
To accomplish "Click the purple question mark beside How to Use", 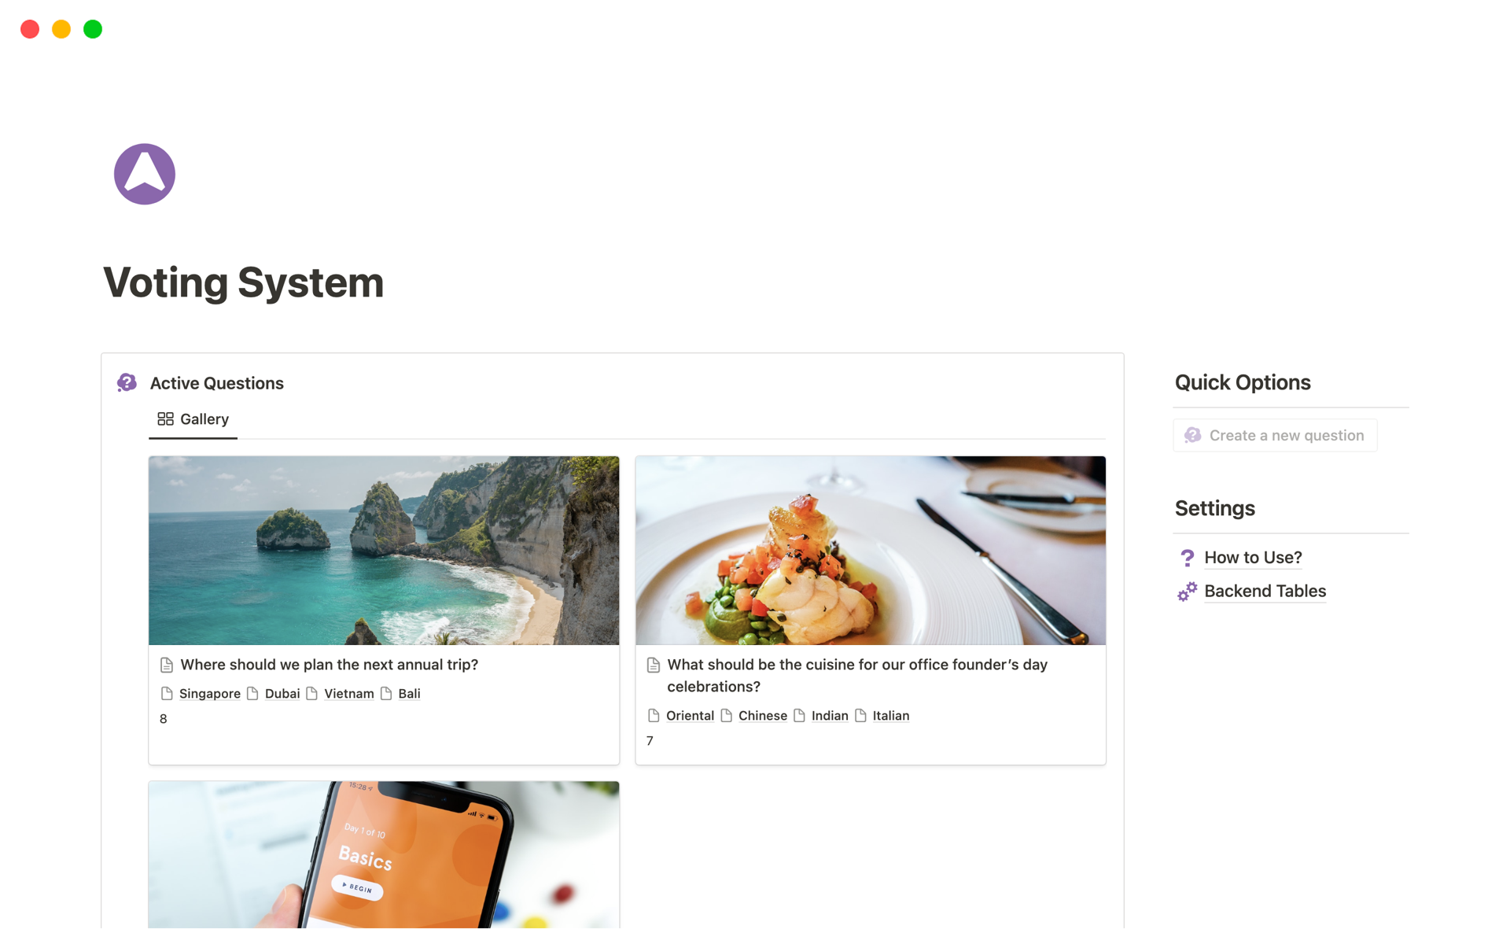I will click(1187, 558).
